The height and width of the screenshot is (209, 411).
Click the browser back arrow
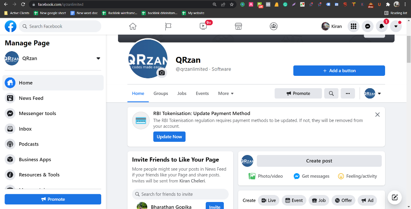(x=6, y=5)
